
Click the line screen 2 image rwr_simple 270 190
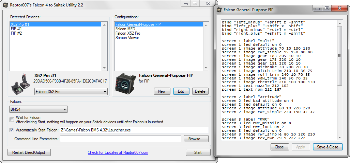click(268, 112)
